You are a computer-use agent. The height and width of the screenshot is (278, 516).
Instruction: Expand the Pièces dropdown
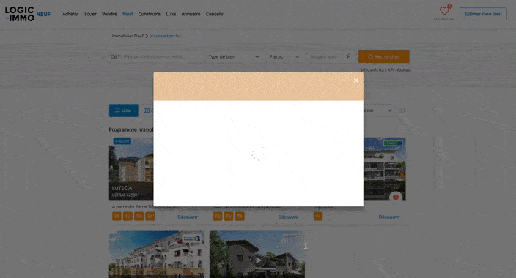point(284,56)
